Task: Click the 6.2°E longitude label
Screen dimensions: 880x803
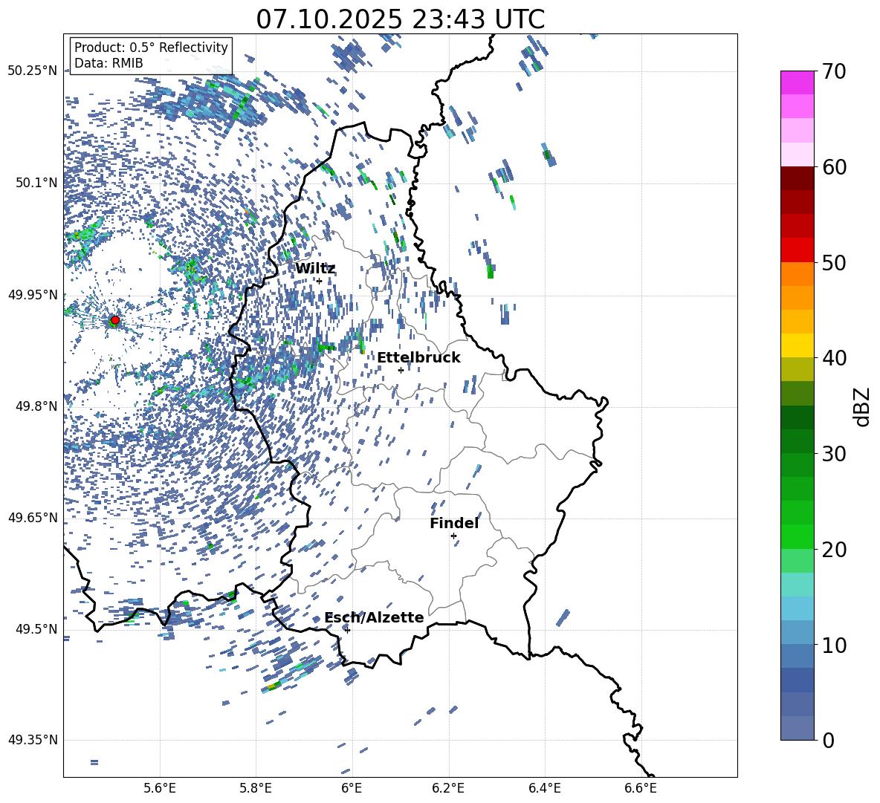Action: tap(448, 788)
